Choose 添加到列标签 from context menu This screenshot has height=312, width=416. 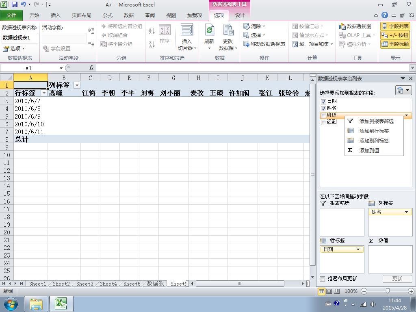click(x=374, y=141)
